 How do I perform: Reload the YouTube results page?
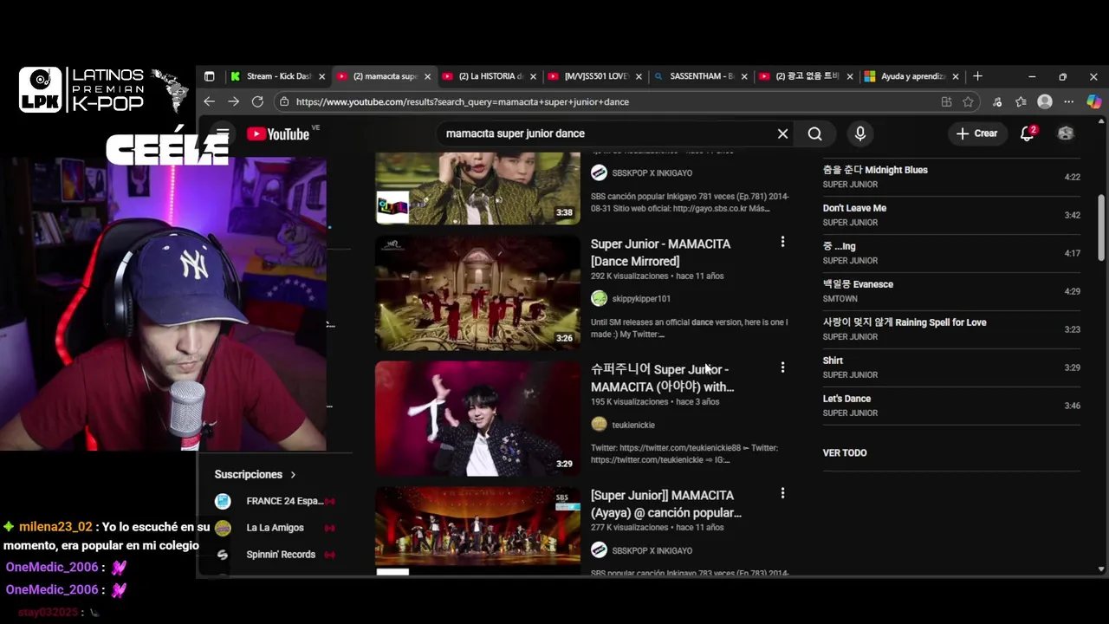click(257, 101)
